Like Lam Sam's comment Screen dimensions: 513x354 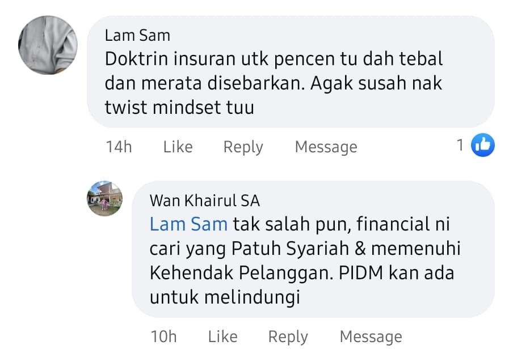(178, 147)
